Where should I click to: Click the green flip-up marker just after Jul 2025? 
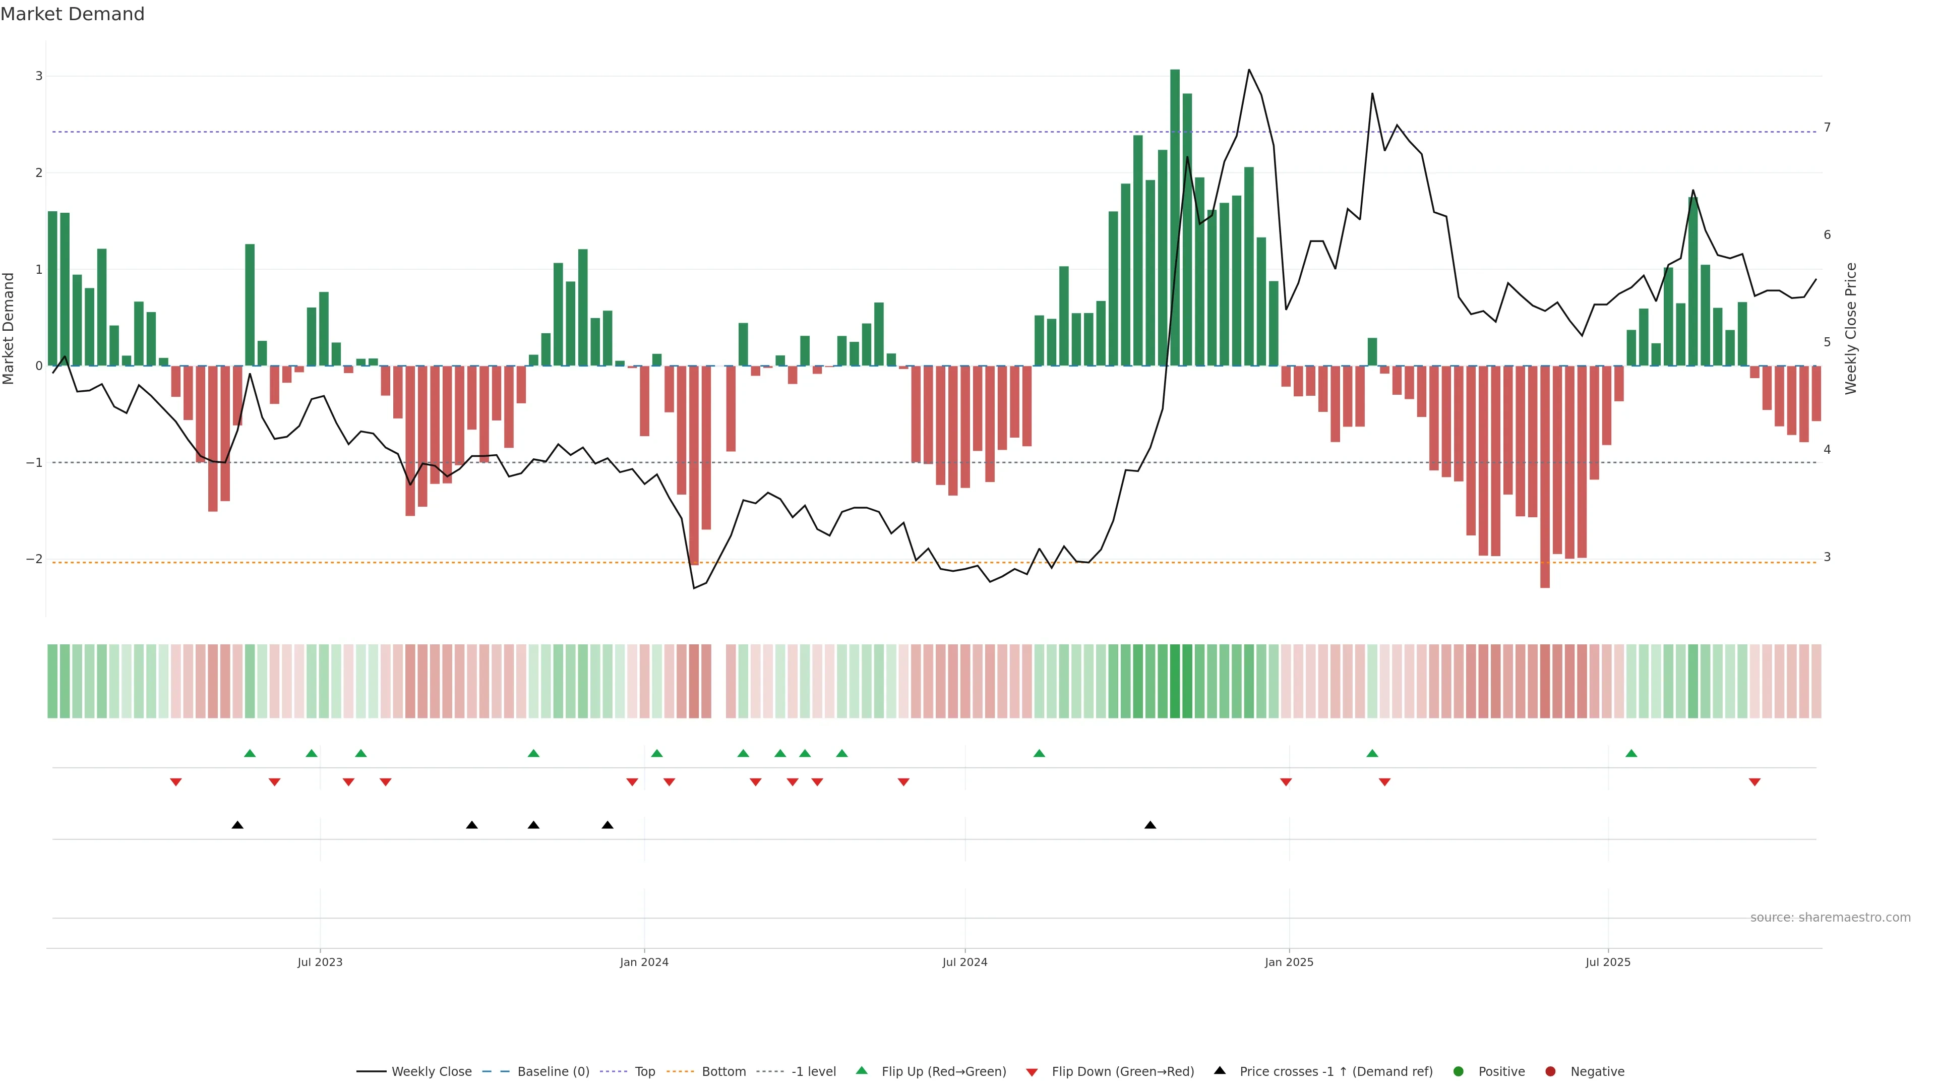[x=1631, y=753]
